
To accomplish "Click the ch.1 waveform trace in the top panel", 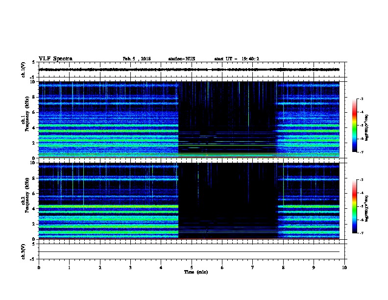I will [189, 70].
